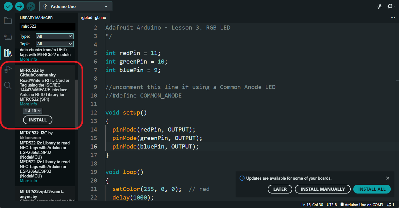
Task: Open More info link for MFRC522 by GithubCommunity
Action: click(x=28, y=104)
